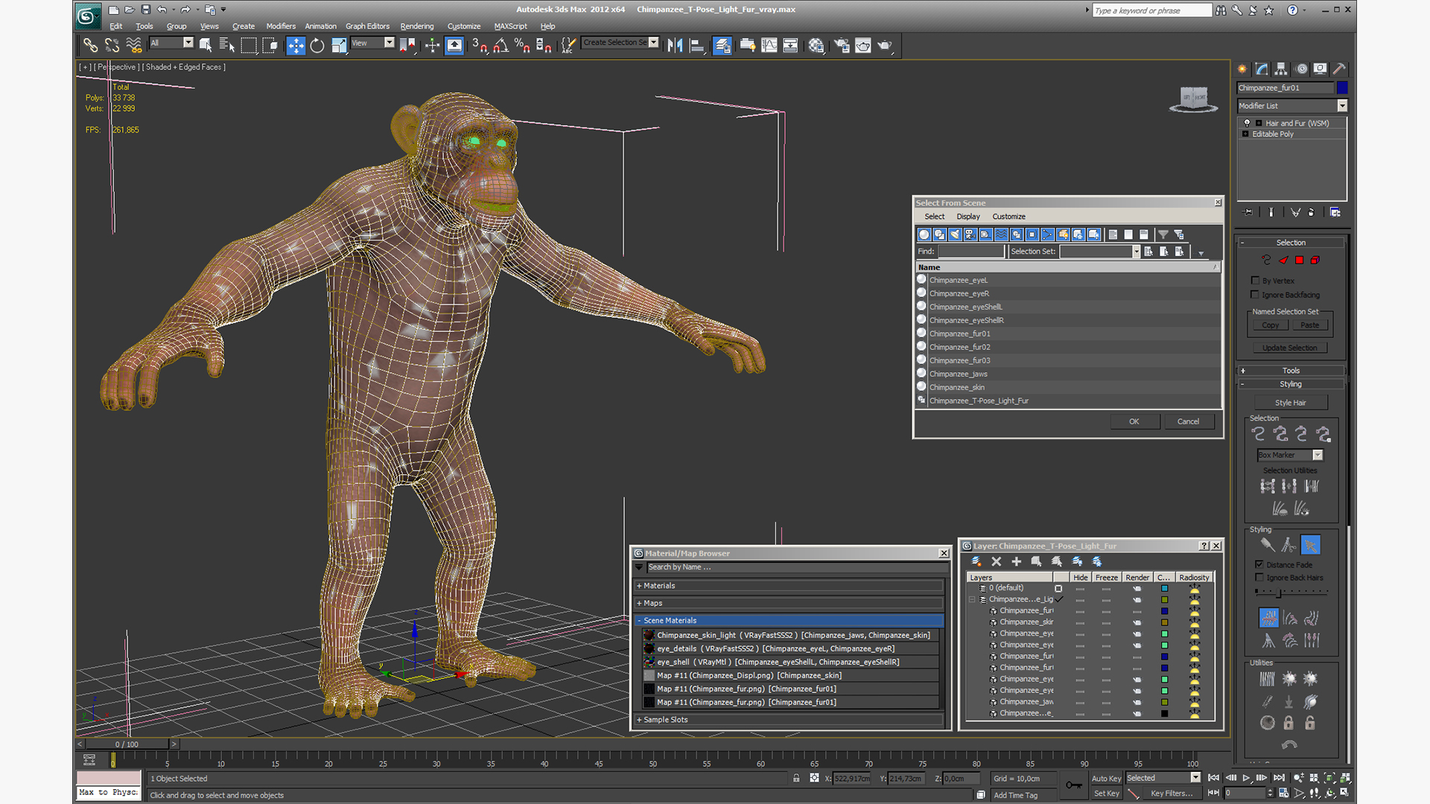This screenshot has height=804, width=1430.
Task: Click the Align tool icon
Action: [x=697, y=46]
